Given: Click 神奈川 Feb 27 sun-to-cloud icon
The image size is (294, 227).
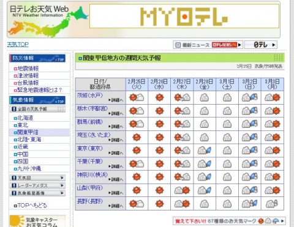Looking at the screenshot, I should tap(182, 177).
